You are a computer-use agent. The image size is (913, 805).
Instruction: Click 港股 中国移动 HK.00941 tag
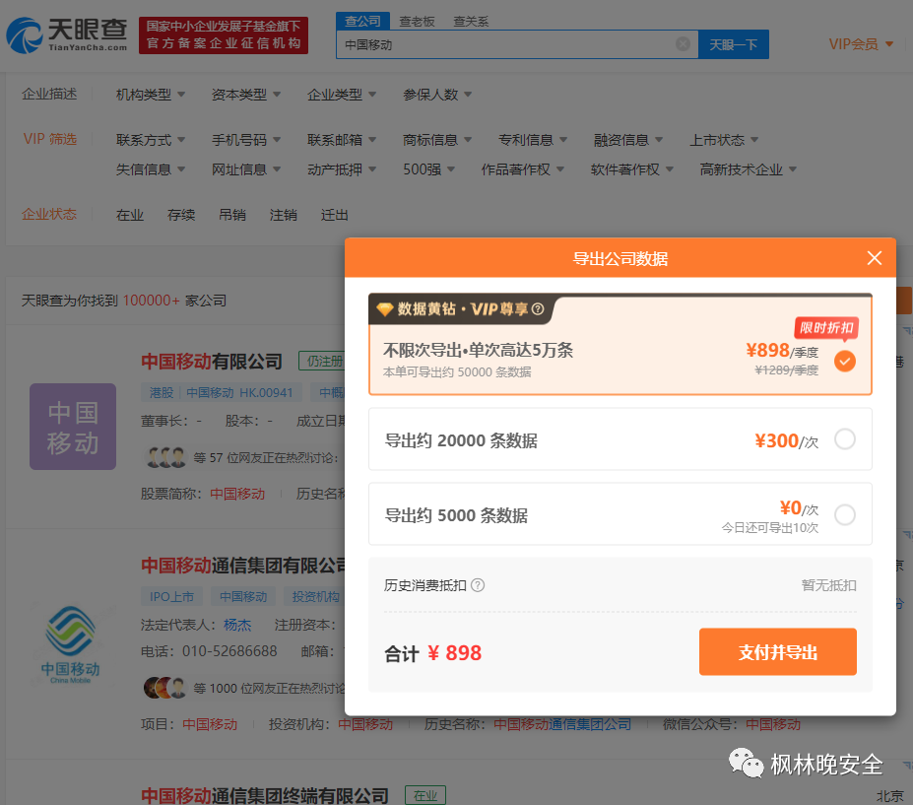point(222,392)
